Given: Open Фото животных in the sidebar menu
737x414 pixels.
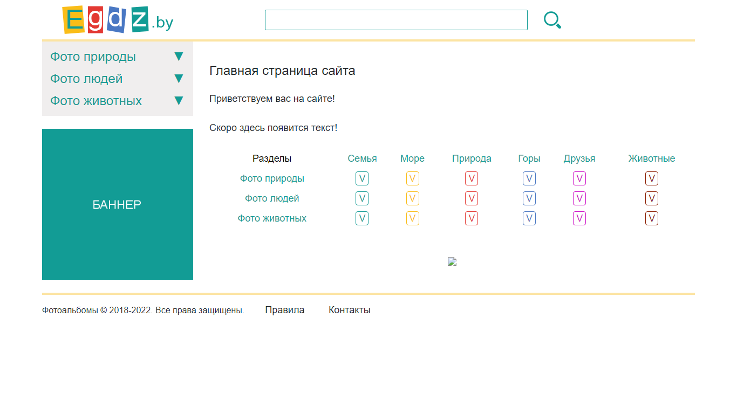Looking at the screenshot, I should click(96, 101).
